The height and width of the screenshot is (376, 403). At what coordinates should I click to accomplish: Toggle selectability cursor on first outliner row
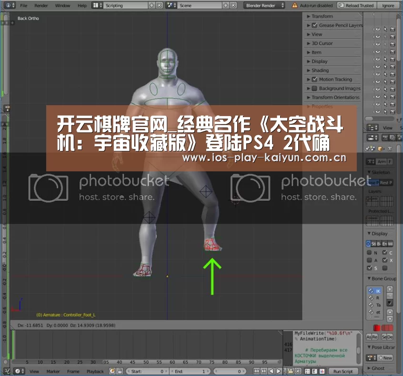(x=385, y=30)
